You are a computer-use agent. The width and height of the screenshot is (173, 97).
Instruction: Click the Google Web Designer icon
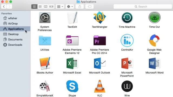coord(154,40)
